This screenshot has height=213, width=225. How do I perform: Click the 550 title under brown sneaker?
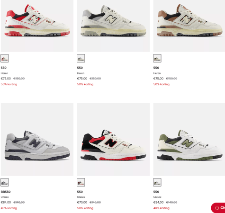click(x=156, y=68)
